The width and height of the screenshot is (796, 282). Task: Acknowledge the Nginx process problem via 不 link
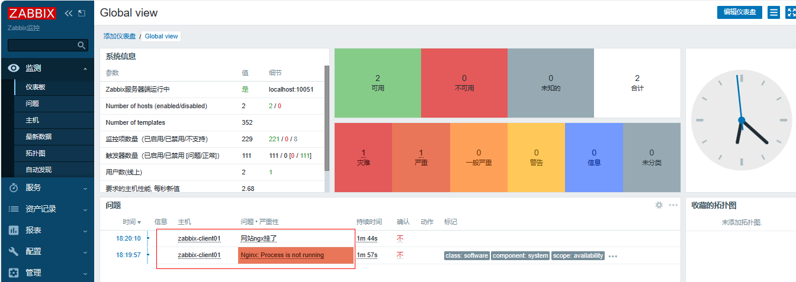pos(400,255)
